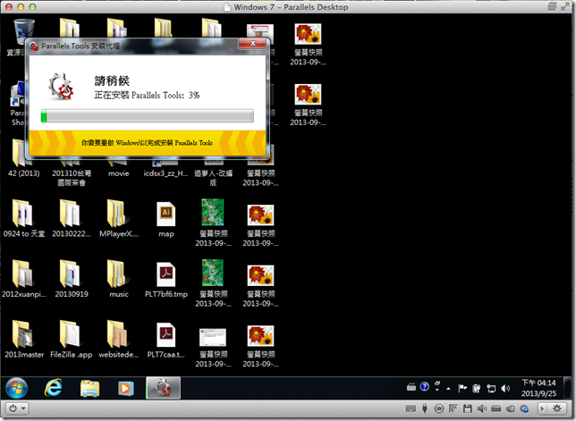Select the icdsx3_zz_H... desktop item

166,169
